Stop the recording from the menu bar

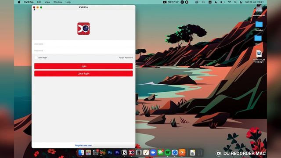(x=187, y=2)
